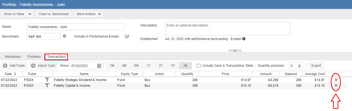The height and width of the screenshot is (111, 352).
Task: Click the Export button
Action: (316, 66)
